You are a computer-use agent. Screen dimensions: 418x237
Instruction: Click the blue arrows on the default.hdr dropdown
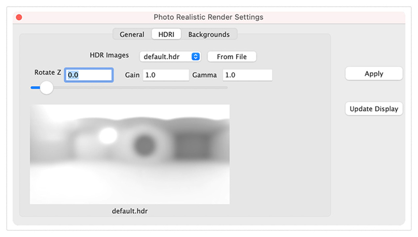point(196,57)
